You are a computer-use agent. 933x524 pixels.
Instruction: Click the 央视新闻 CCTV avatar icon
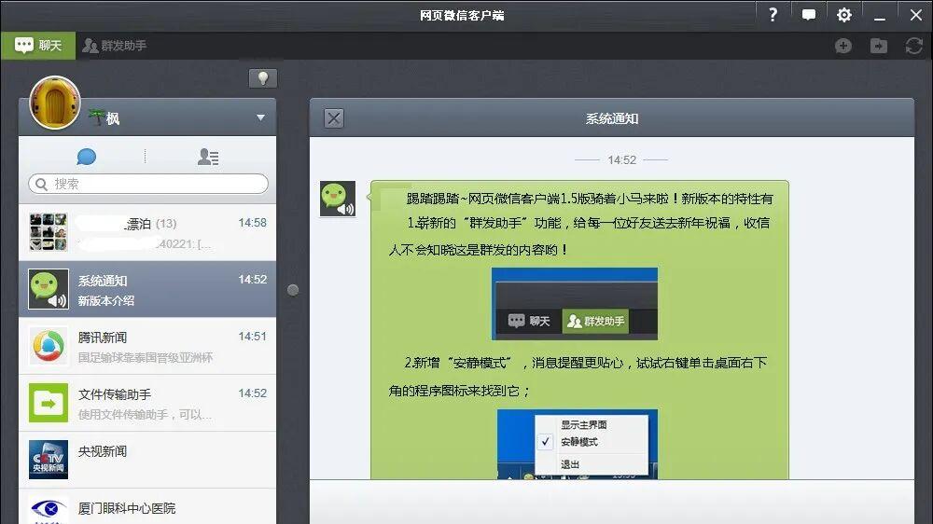tap(49, 461)
